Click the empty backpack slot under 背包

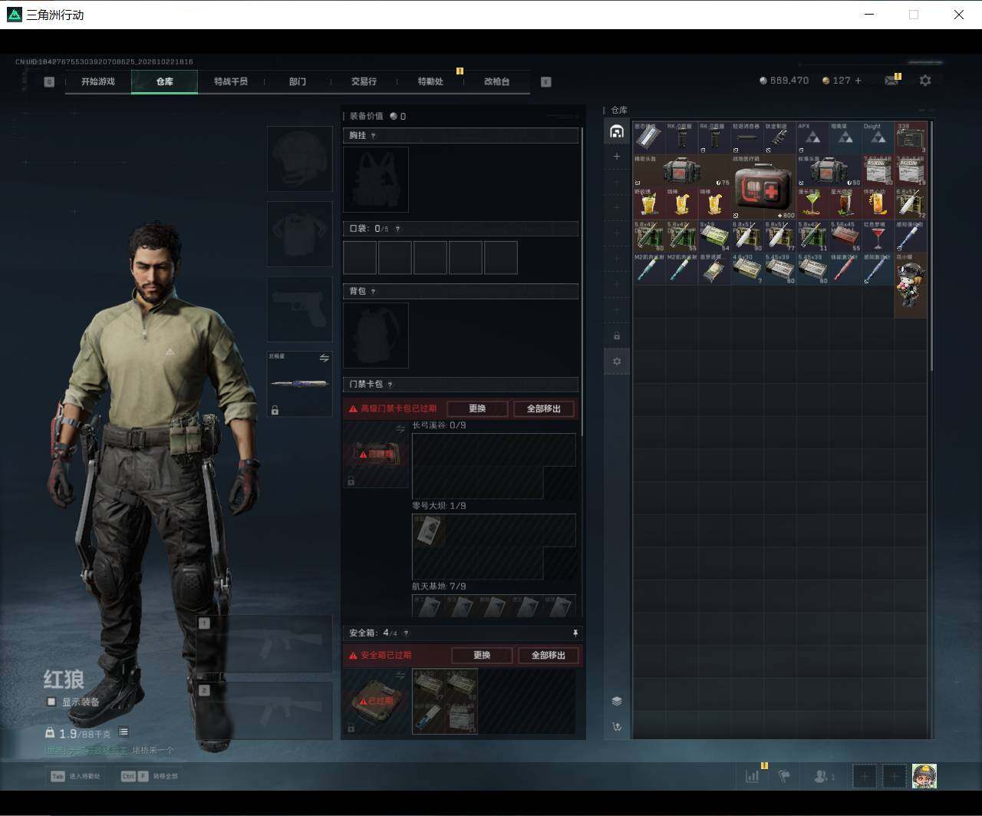[x=375, y=335]
